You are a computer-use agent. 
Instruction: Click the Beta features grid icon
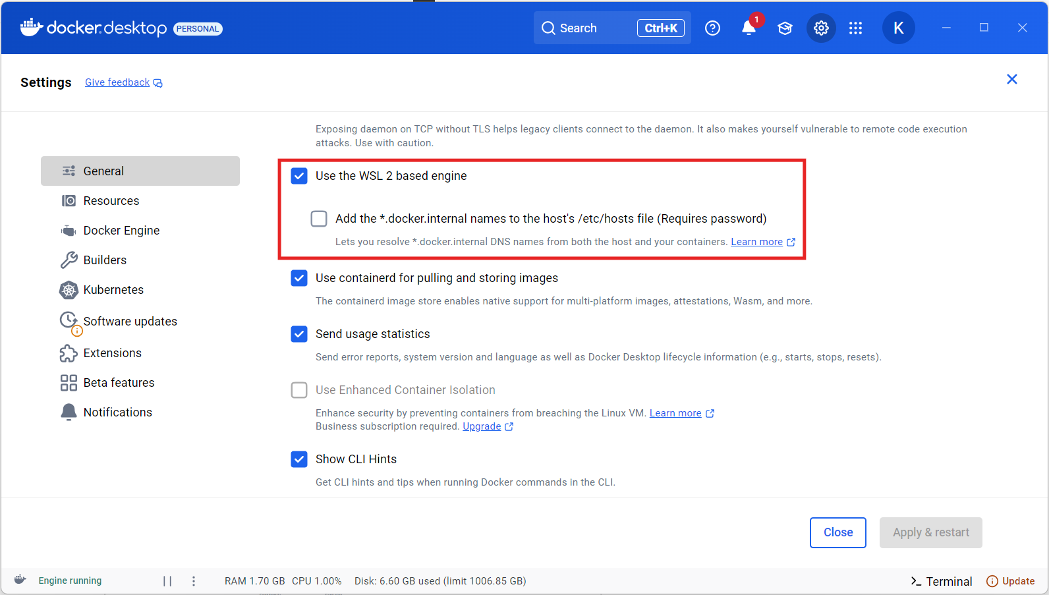69,383
